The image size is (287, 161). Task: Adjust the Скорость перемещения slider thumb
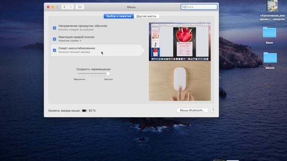pyautogui.click(x=108, y=74)
